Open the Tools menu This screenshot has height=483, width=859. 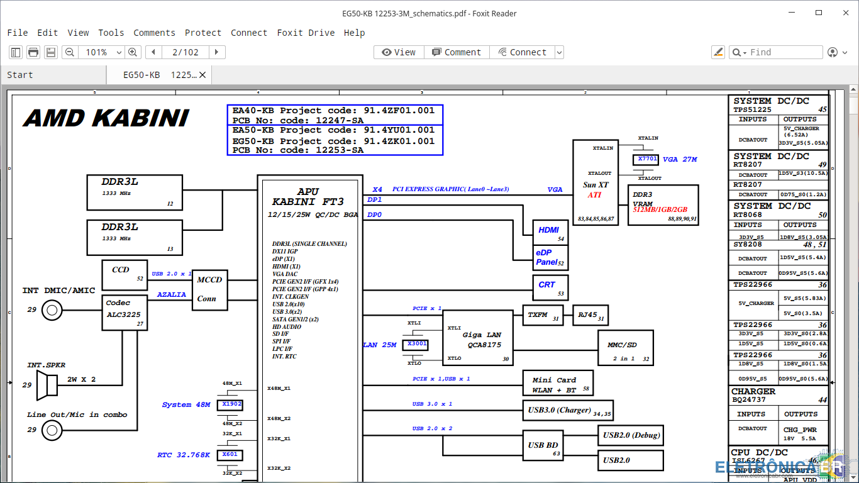(x=111, y=33)
